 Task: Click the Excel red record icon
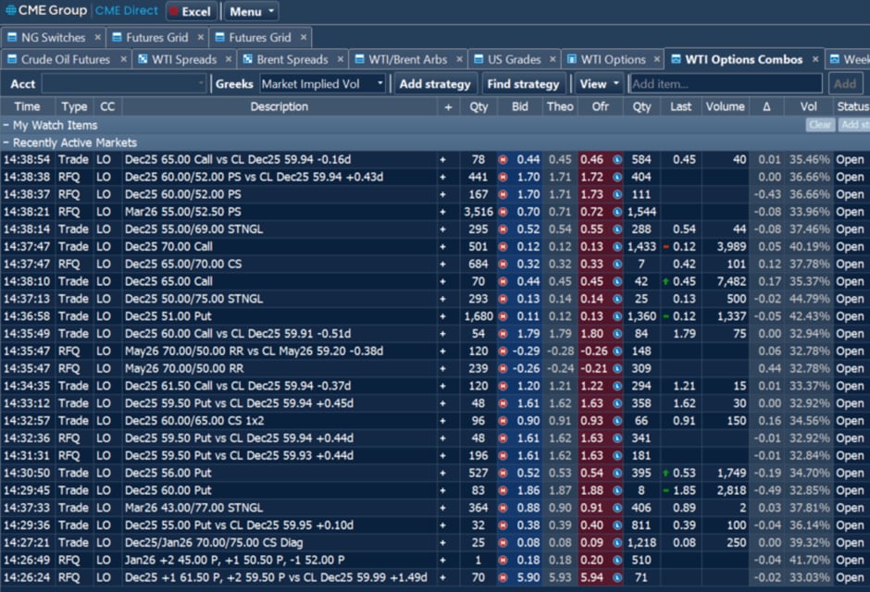click(174, 12)
